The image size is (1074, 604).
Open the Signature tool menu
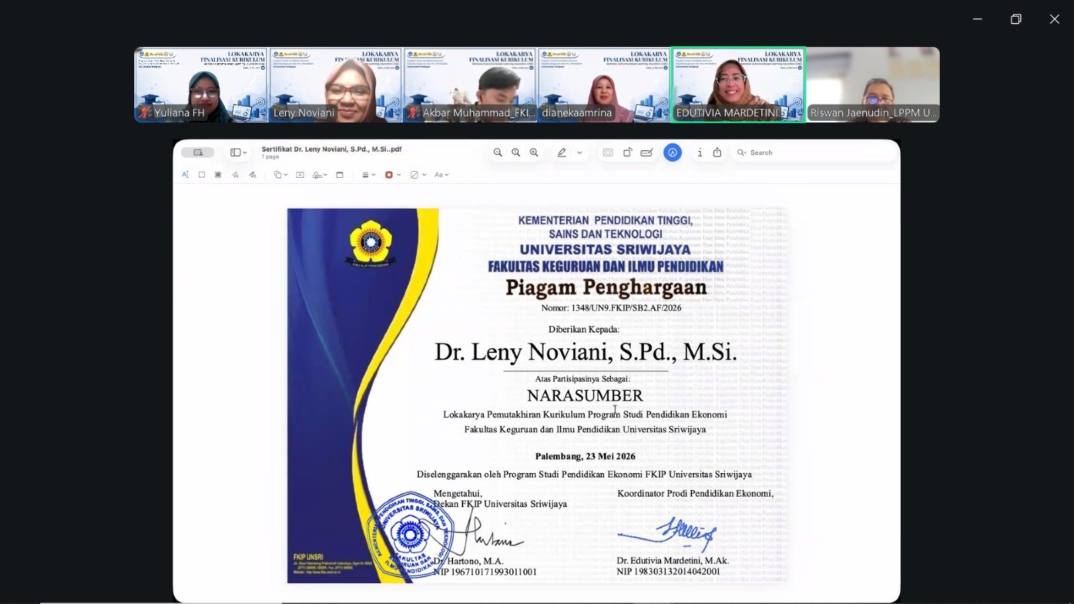(x=320, y=174)
